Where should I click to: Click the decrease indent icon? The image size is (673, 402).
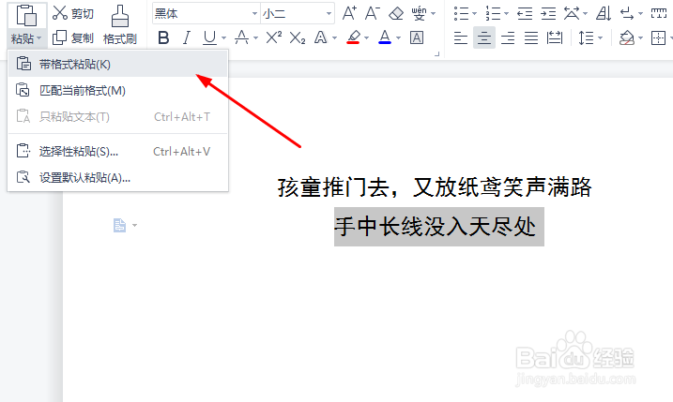(525, 14)
